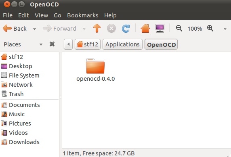Reset zoom via the 100% label

coord(195,29)
